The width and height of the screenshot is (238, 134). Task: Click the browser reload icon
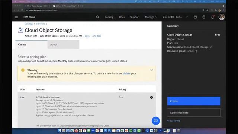pyautogui.click(x=22, y=10)
